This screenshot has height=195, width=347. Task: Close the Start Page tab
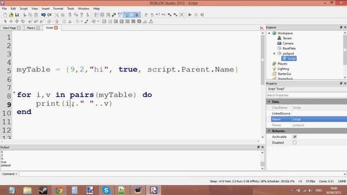pyautogui.click(x=19, y=28)
